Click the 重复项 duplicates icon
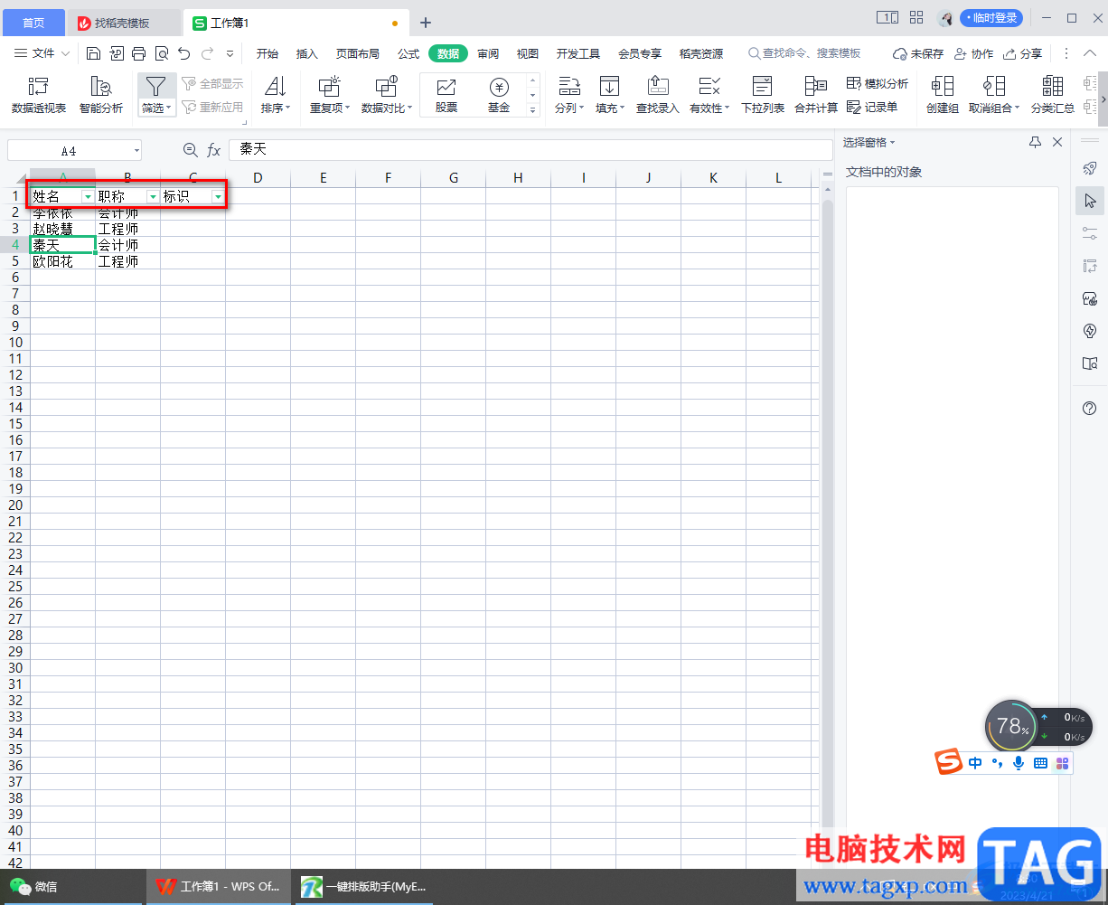This screenshot has width=1108, height=905. [329, 87]
